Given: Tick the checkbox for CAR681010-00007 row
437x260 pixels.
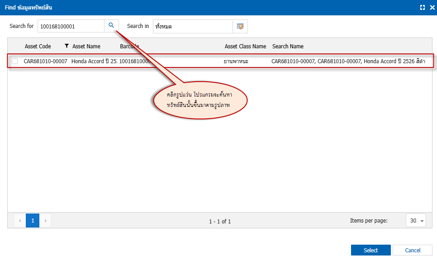Looking at the screenshot, I should pyautogui.click(x=15, y=61).
